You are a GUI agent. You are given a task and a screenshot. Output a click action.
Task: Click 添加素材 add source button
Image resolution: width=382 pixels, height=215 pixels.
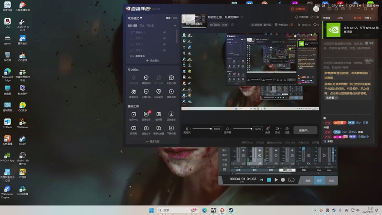[152, 61]
